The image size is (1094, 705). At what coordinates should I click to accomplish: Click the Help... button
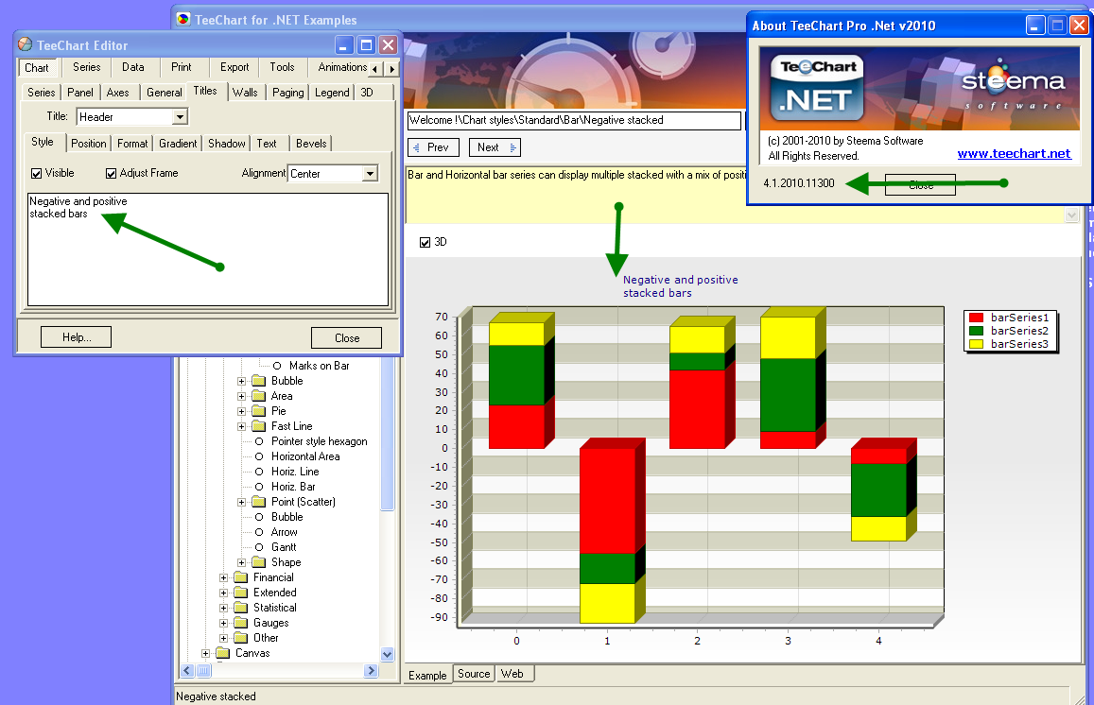click(76, 337)
